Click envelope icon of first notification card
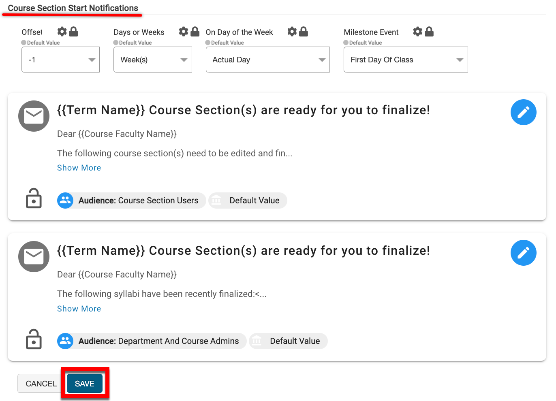The image size is (556, 401). (34, 116)
